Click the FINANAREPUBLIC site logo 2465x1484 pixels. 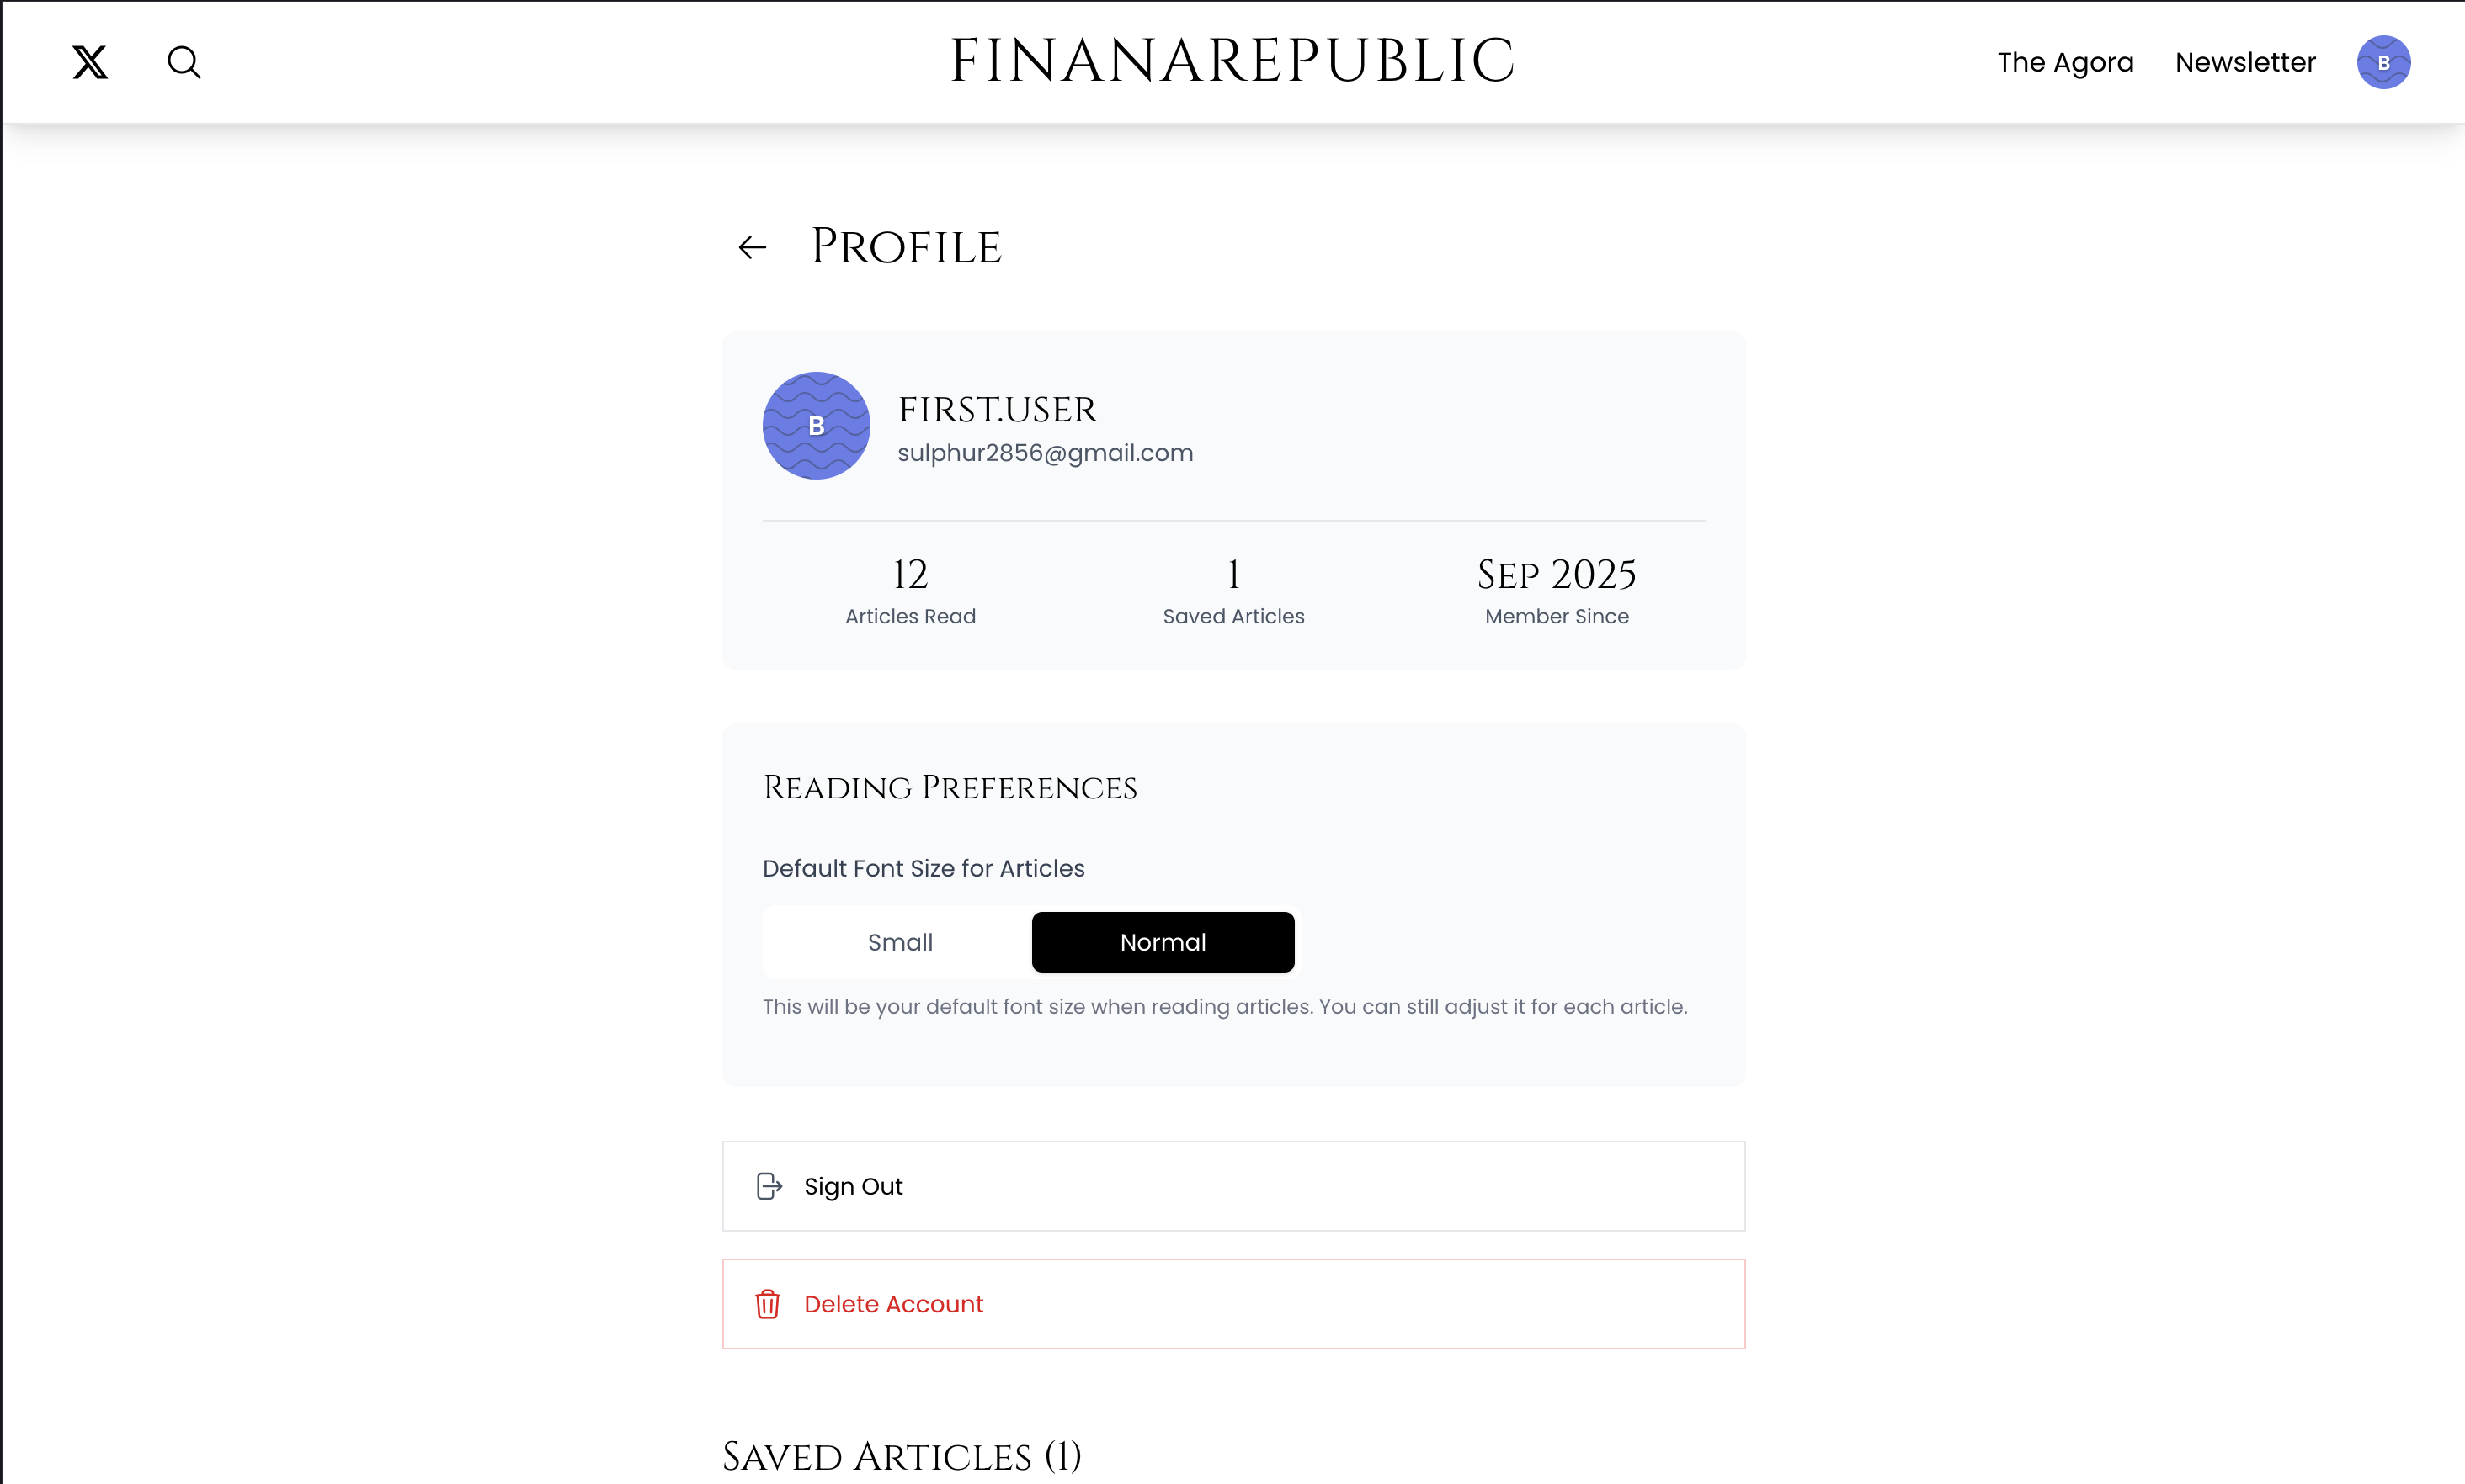[1232, 61]
